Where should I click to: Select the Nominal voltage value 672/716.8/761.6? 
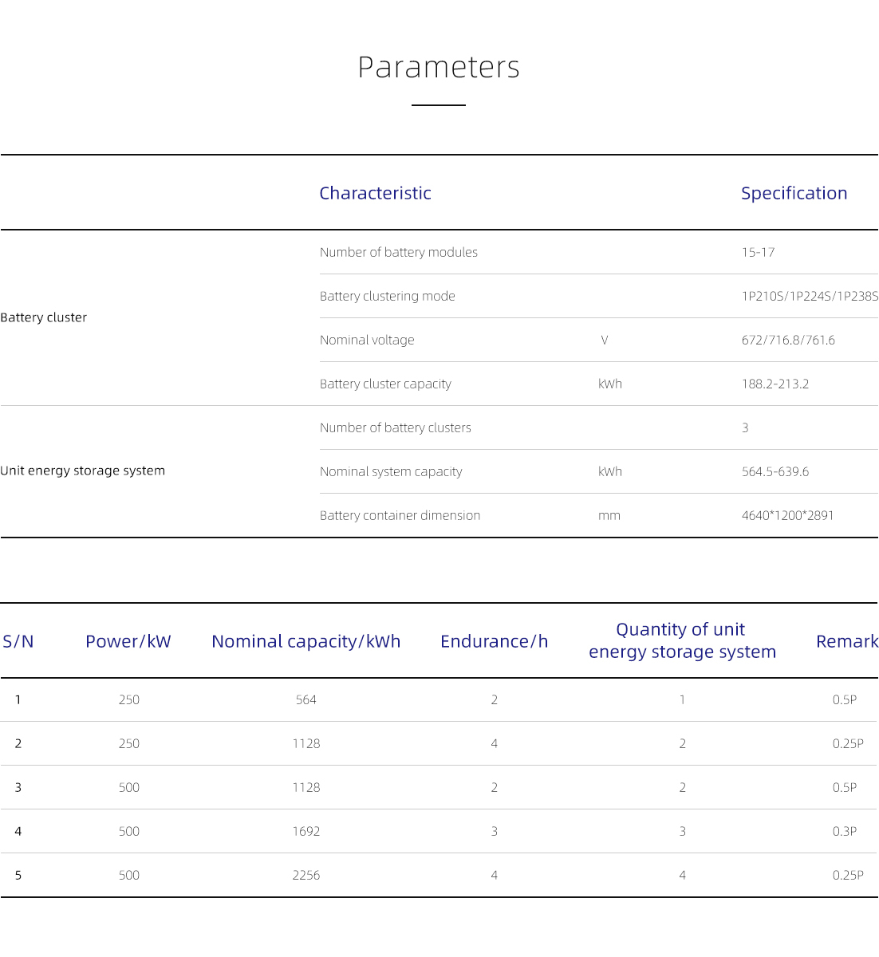(788, 340)
